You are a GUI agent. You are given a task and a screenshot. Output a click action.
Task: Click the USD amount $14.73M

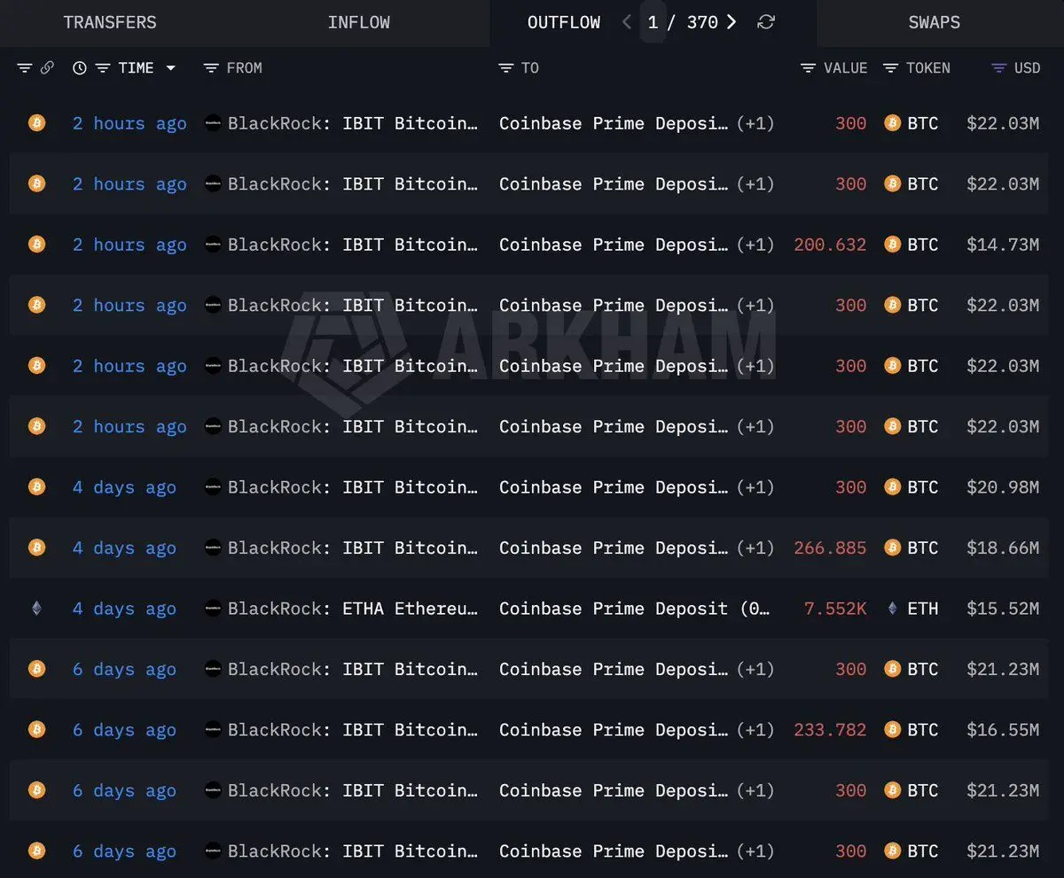click(x=1003, y=245)
